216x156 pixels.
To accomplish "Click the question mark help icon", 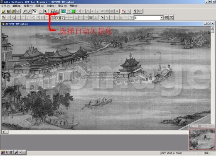I will (135, 11).
